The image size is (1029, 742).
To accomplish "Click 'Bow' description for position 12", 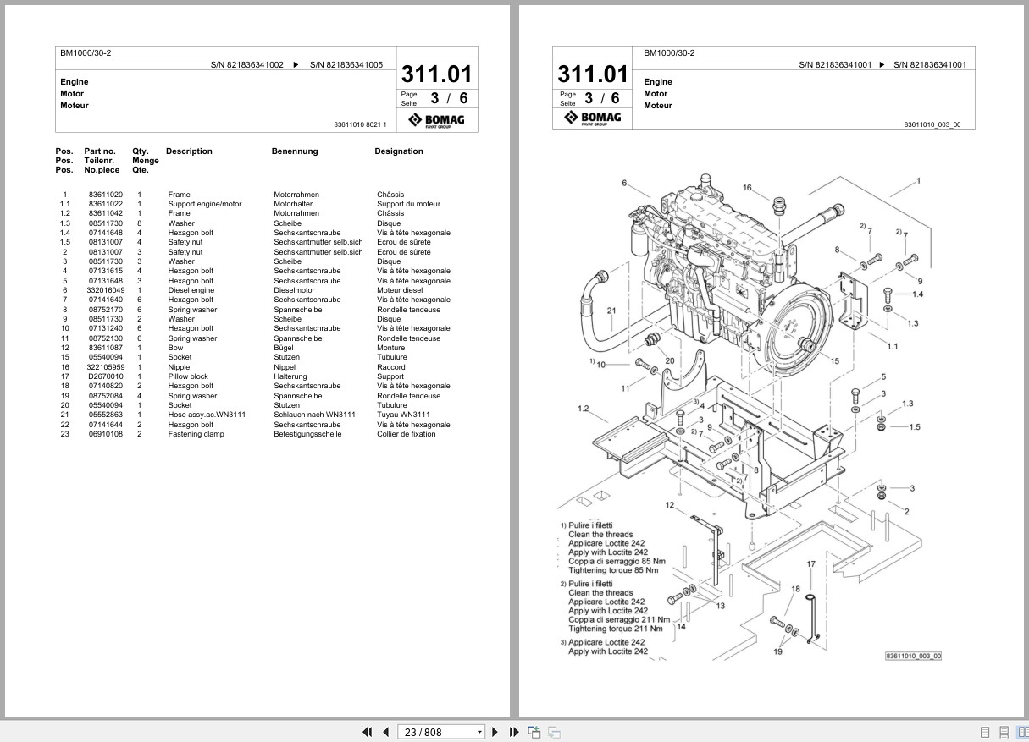I will coord(175,348).
